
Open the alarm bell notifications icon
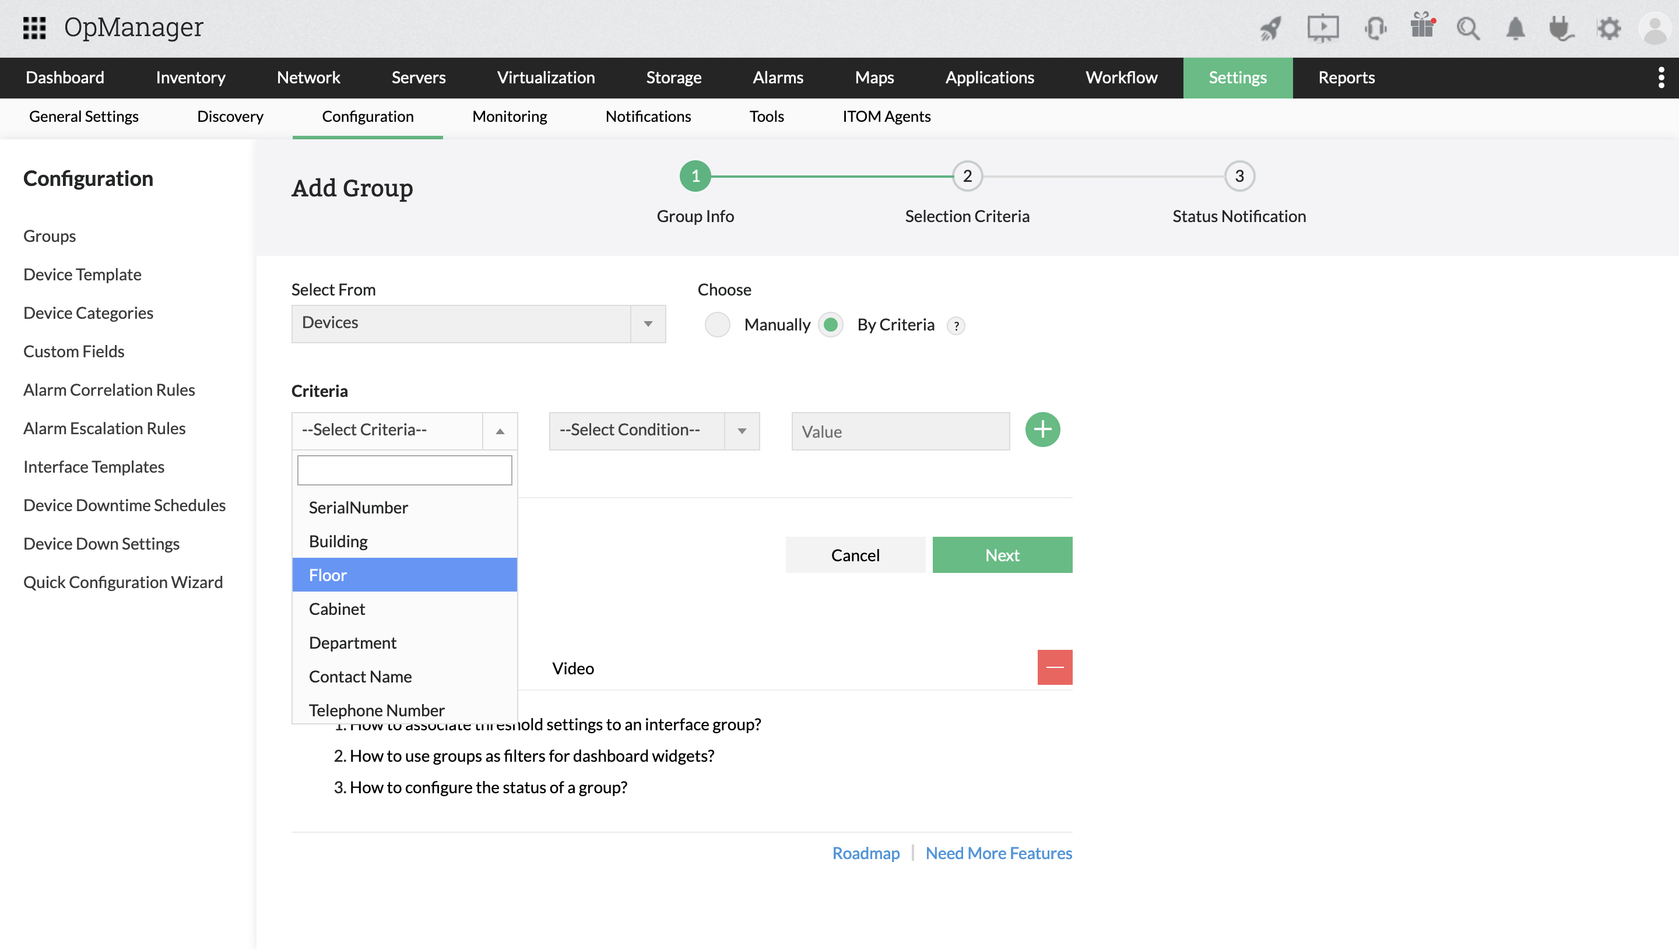pyautogui.click(x=1515, y=28)
